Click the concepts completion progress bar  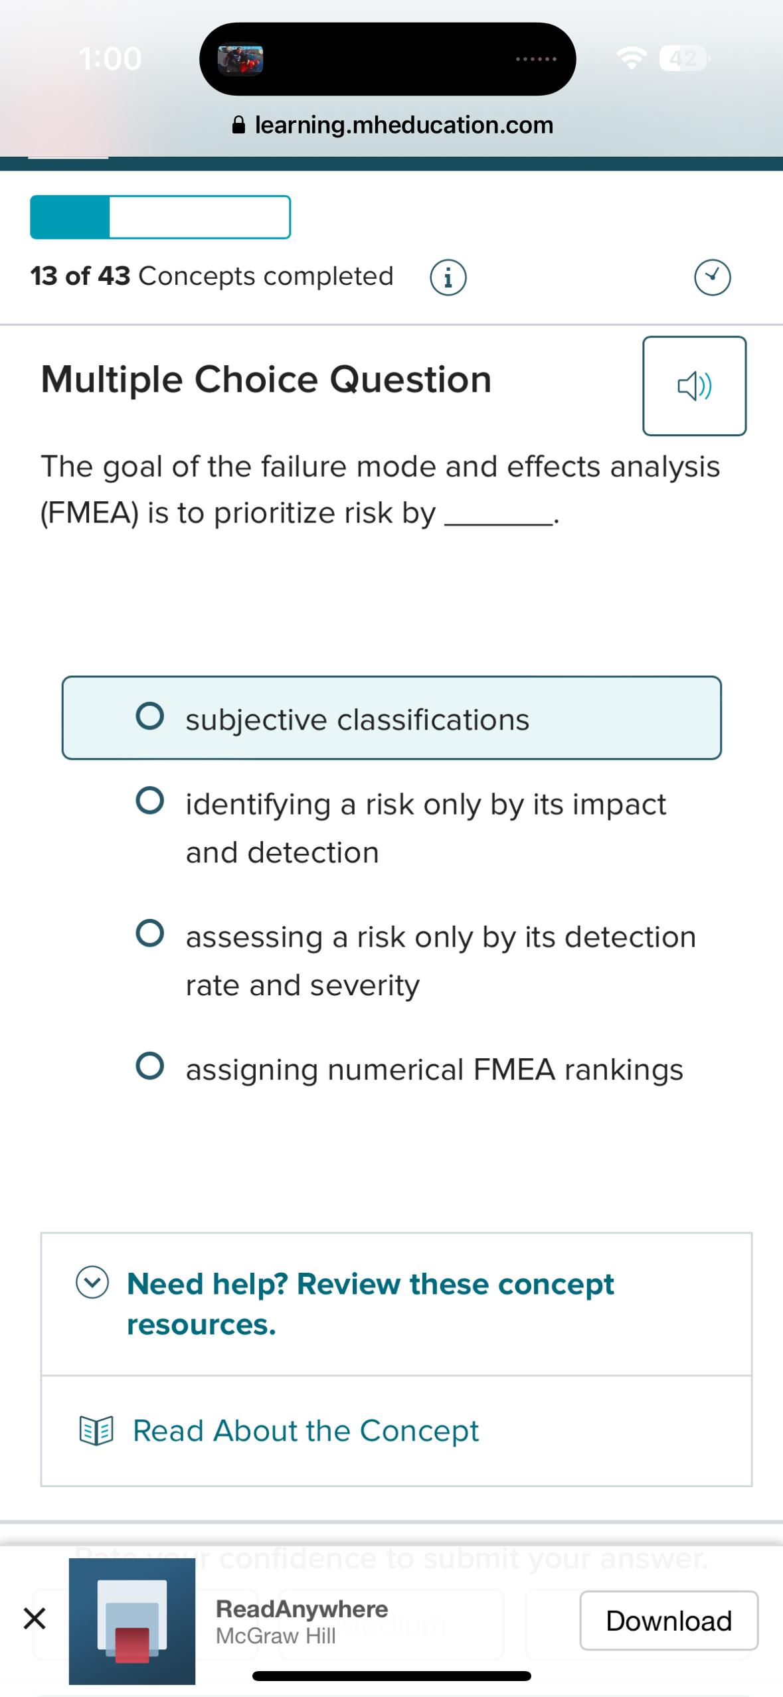(159, 217)
